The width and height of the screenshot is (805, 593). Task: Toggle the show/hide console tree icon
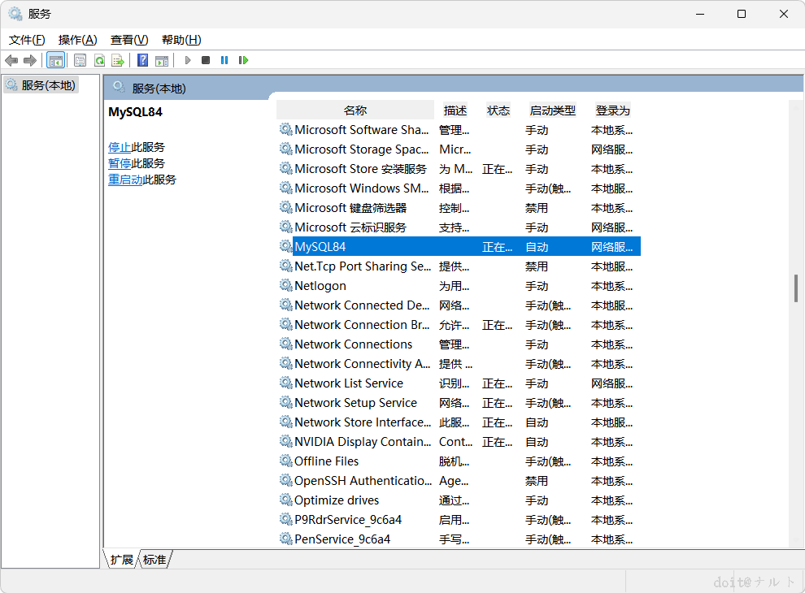point(55,61)
